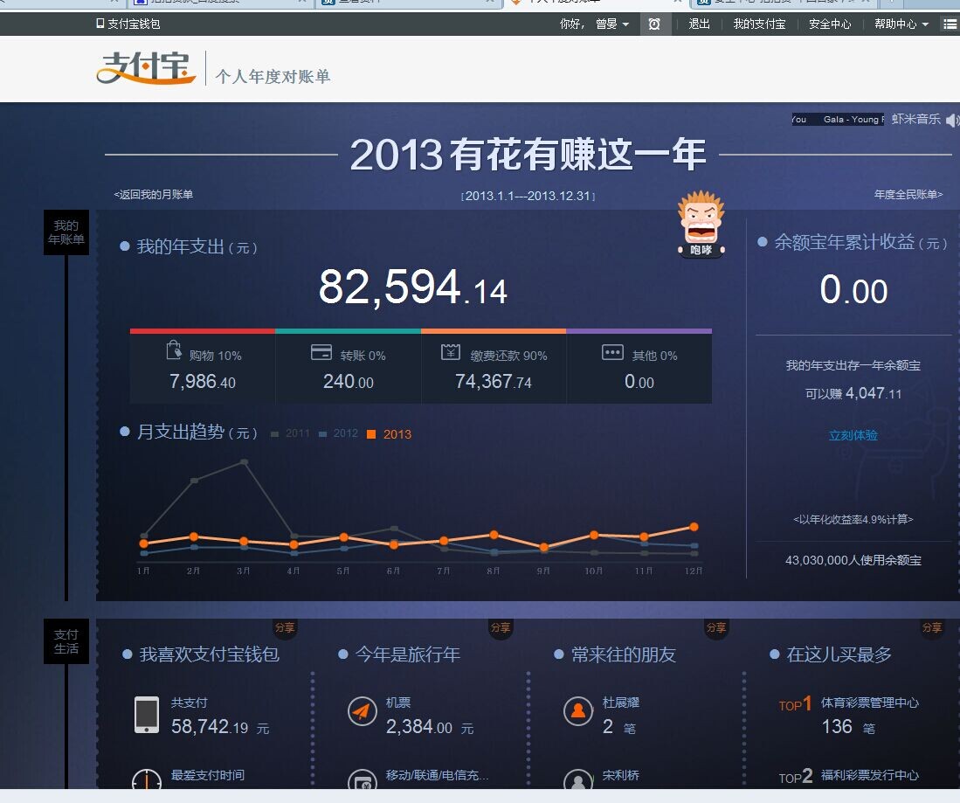Mute the Xiami music speaker icon
This screenshot has width=960, height=803.
coord(952,120)
